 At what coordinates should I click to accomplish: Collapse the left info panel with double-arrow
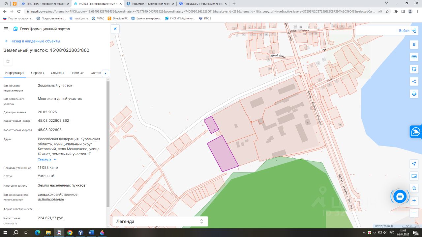[115, 29]
